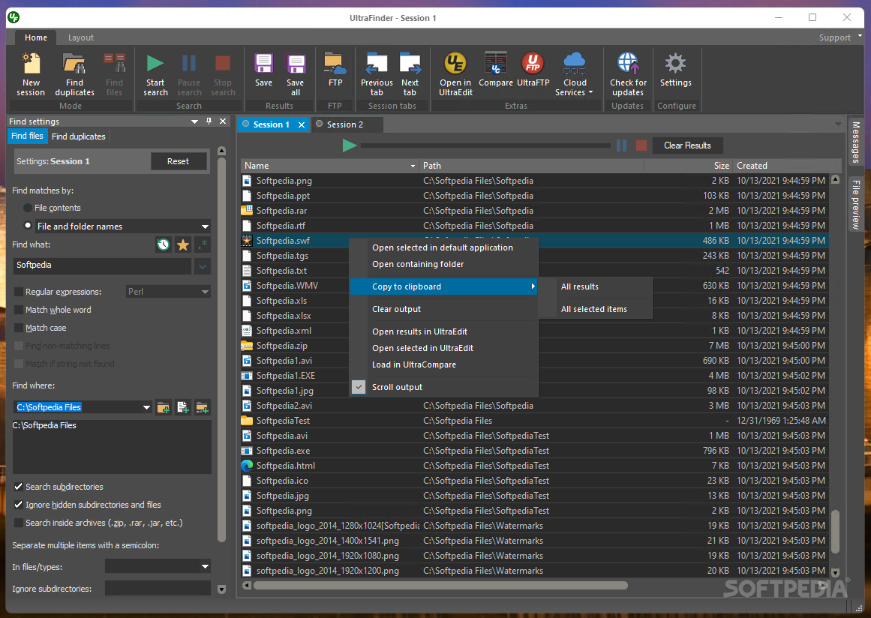This screenshot has height=618, width=871.
Task: Click pause button above results list
Action: pyautogui.click(x=622, y=145)
